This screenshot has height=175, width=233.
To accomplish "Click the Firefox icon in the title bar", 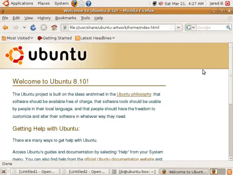I will point(3,11).
